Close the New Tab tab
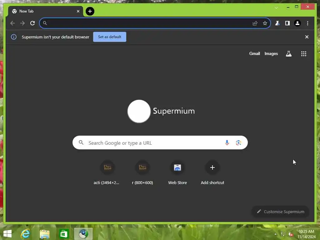The height and width of the screenshot is (240, 320). coord(78,11)
